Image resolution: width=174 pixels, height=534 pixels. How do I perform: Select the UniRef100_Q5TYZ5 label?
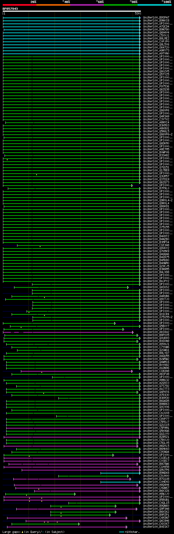pos(156,75)
